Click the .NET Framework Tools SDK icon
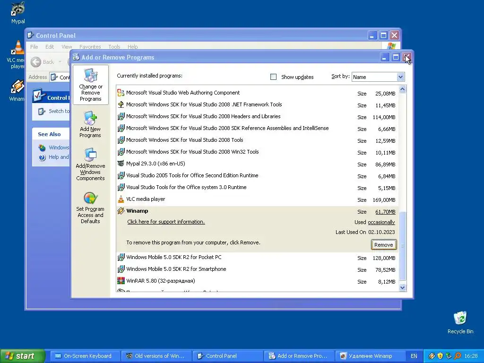484x363 pixels. click(x=121, y=104)
